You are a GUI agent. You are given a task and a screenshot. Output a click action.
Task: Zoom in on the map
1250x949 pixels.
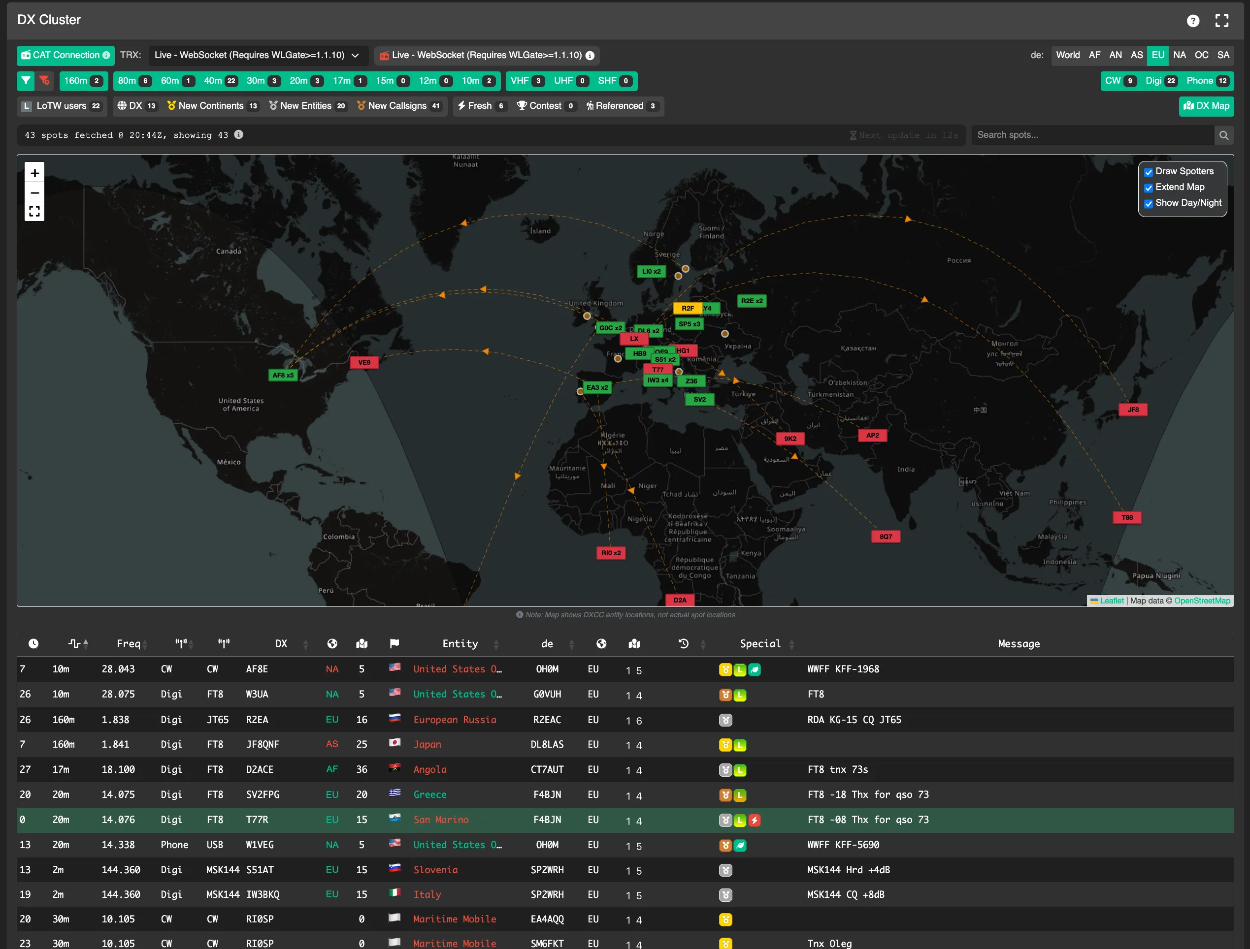[34, 173]
